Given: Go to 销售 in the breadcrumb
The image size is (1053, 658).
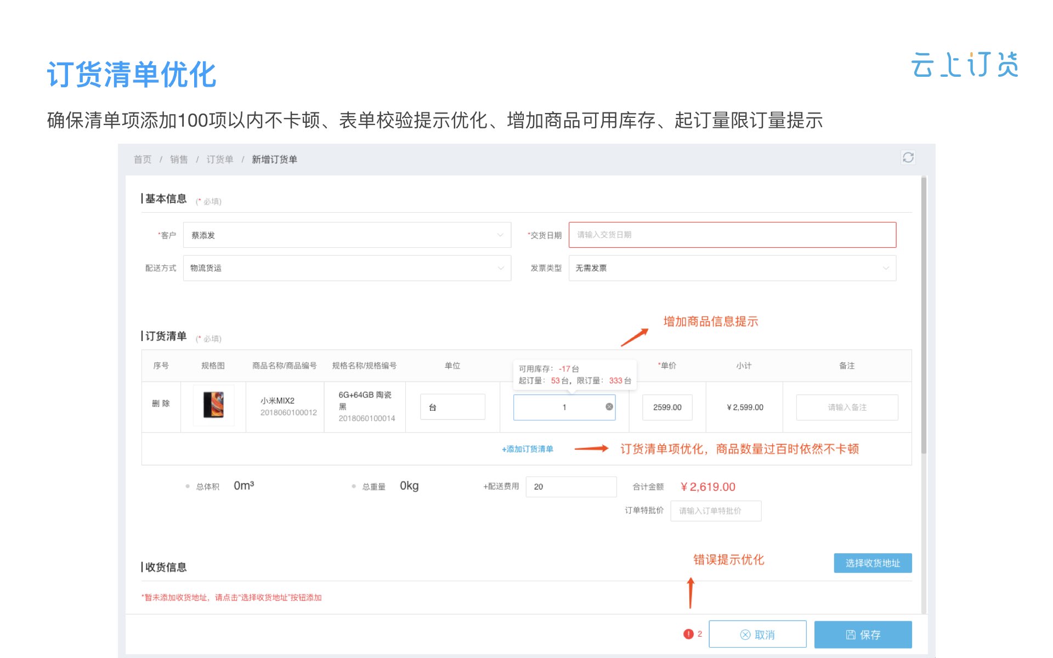Looking at the screenshot, I should (x=179, y=160).
